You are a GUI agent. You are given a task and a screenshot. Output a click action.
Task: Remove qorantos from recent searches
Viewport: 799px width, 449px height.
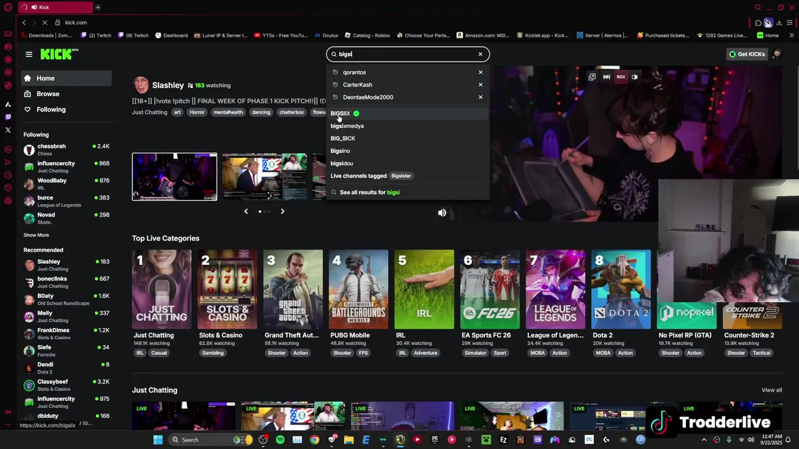coord(480,72)
